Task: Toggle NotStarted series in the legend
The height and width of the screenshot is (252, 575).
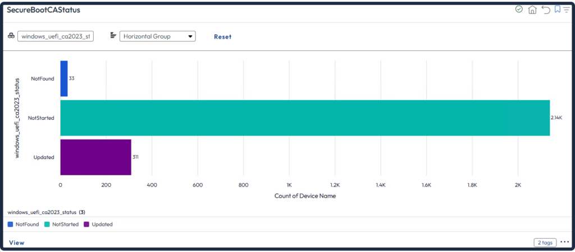Action: click(x=64, y=224)
